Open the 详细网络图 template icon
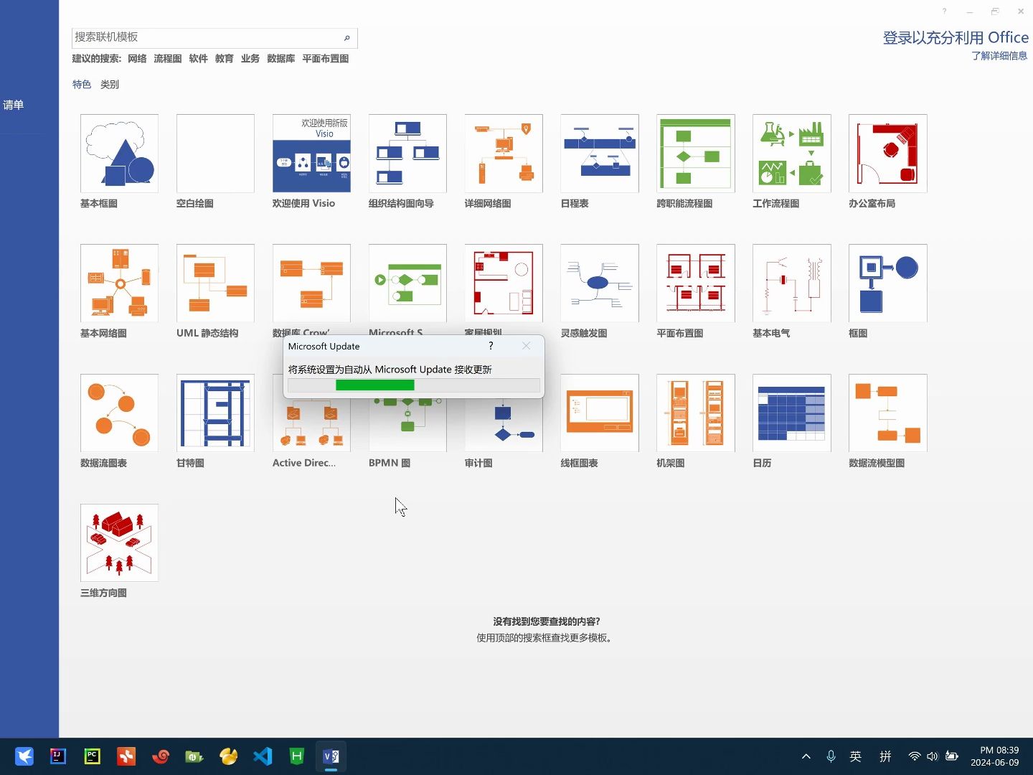 tap(504, 154)
